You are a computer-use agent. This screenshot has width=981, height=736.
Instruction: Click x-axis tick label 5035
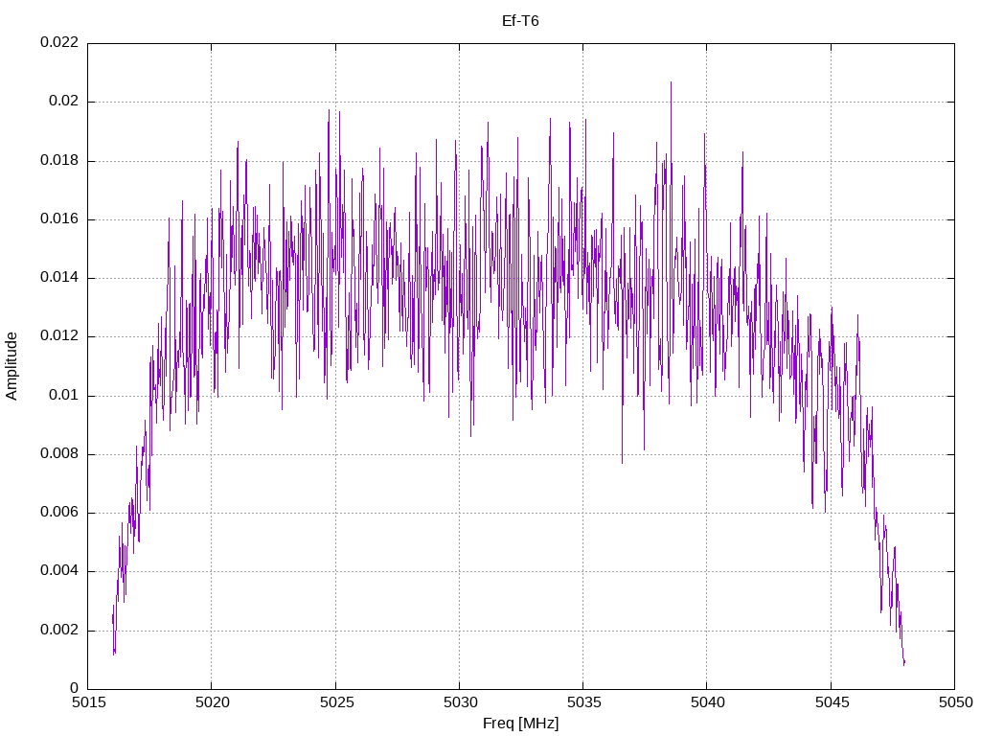[x=583, y=702]
